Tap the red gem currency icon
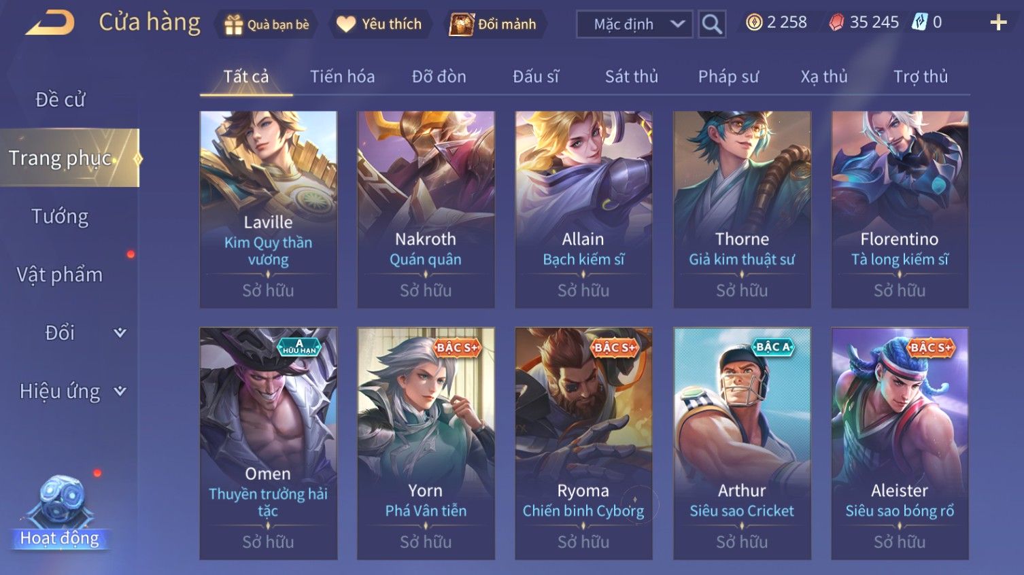The height and width of the screenshot is (575, 1024). [836, 22]
